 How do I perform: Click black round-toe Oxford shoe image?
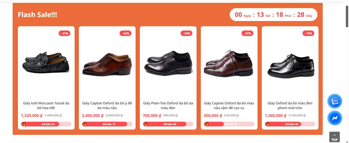[x=290, y=66]
